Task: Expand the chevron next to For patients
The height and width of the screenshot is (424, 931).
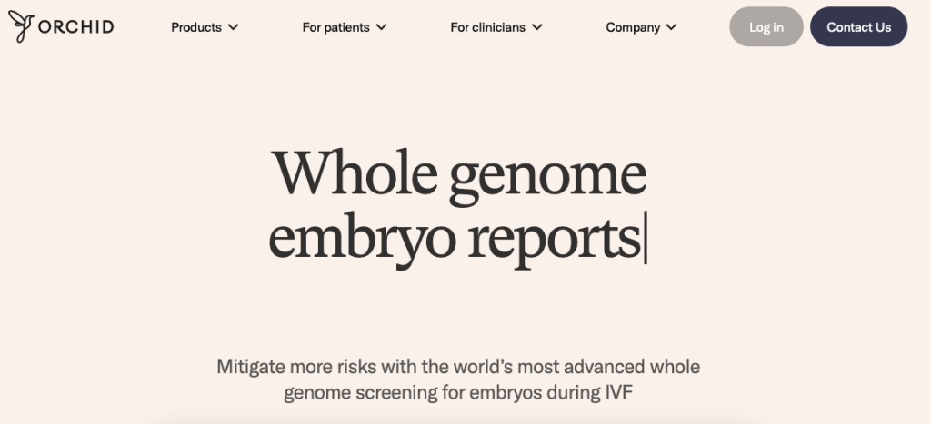Action: pyautogui.click(x=382, y=27)
